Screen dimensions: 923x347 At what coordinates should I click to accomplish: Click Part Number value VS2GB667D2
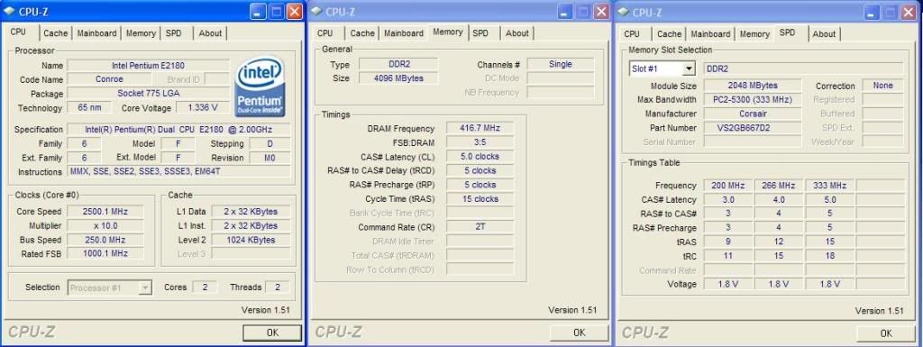[753, 128]
